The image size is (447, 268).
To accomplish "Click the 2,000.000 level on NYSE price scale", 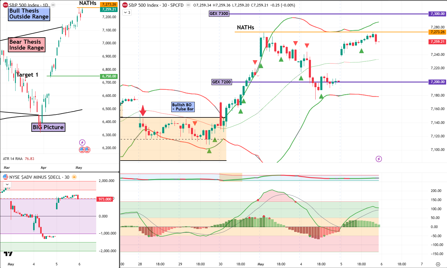I will (106, 181).
